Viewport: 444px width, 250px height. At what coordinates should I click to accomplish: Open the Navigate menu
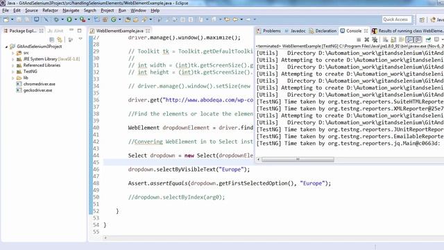click(71, 10)
